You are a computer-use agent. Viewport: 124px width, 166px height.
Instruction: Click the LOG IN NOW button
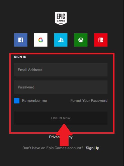pyautogui.click(x=61, y=118)
